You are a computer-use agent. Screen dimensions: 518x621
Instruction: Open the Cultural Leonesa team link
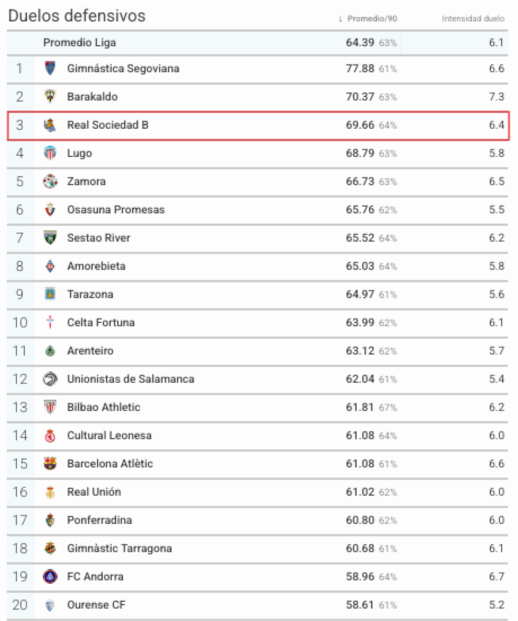pos(109,436)
